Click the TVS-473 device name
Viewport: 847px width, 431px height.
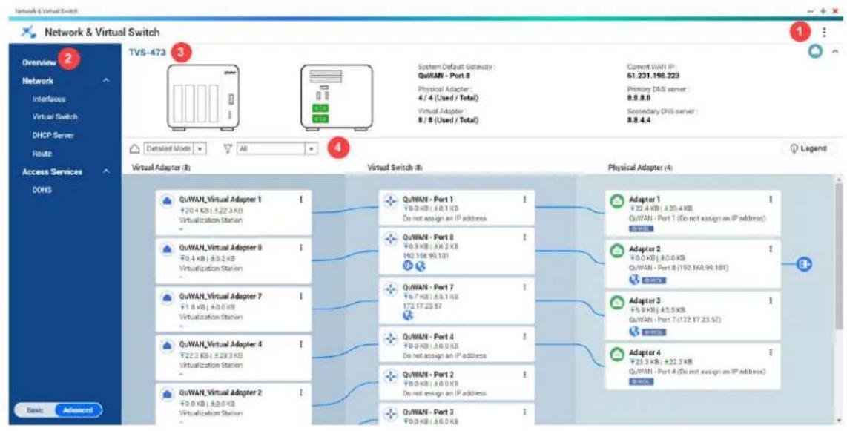coord(147,53)
